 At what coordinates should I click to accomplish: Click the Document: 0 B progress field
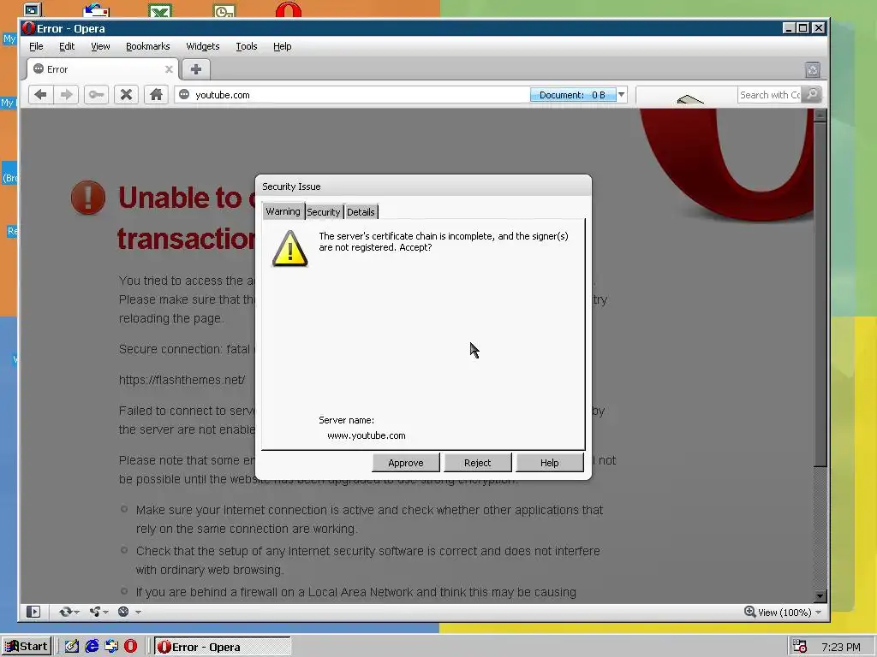pyautogui.click(x=573, y=95)
